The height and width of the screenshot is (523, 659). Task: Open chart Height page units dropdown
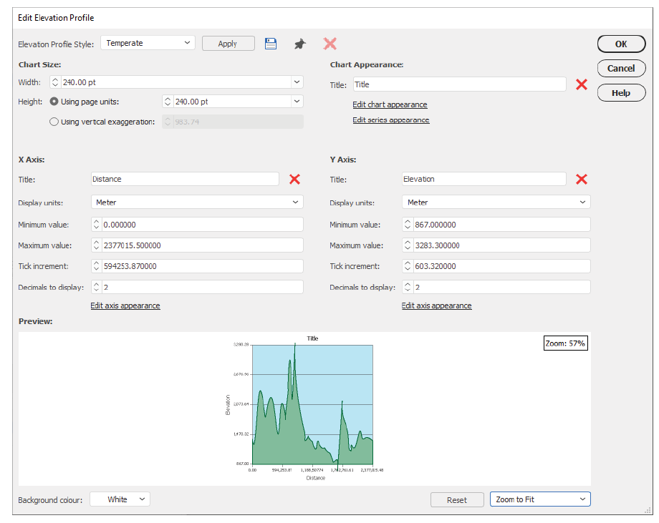[297, 101]
